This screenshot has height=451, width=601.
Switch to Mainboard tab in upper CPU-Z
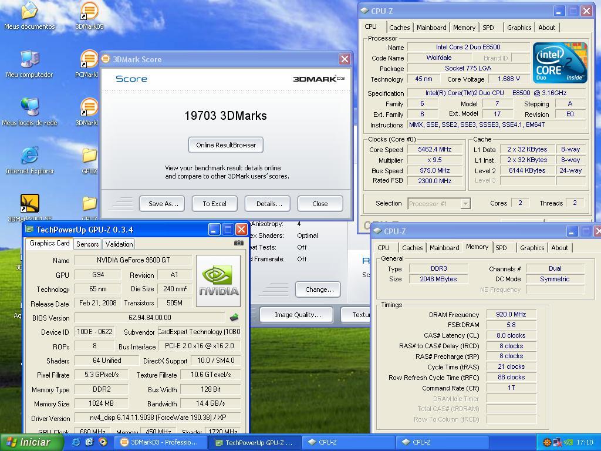pyautogui.click(x=431, y=27)
